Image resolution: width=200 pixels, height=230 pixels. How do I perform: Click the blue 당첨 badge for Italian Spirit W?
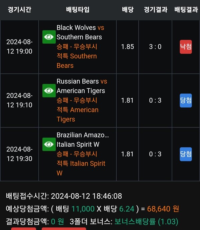[x=186, y=154]
